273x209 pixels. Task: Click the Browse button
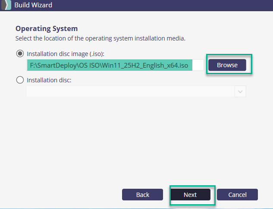coord(227,65)
